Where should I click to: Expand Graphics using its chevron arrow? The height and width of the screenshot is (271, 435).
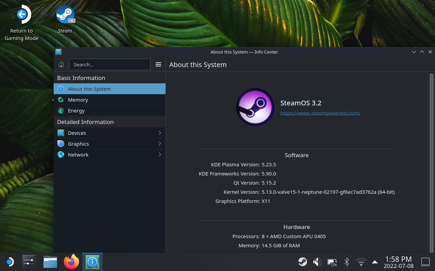pos(160,144)
